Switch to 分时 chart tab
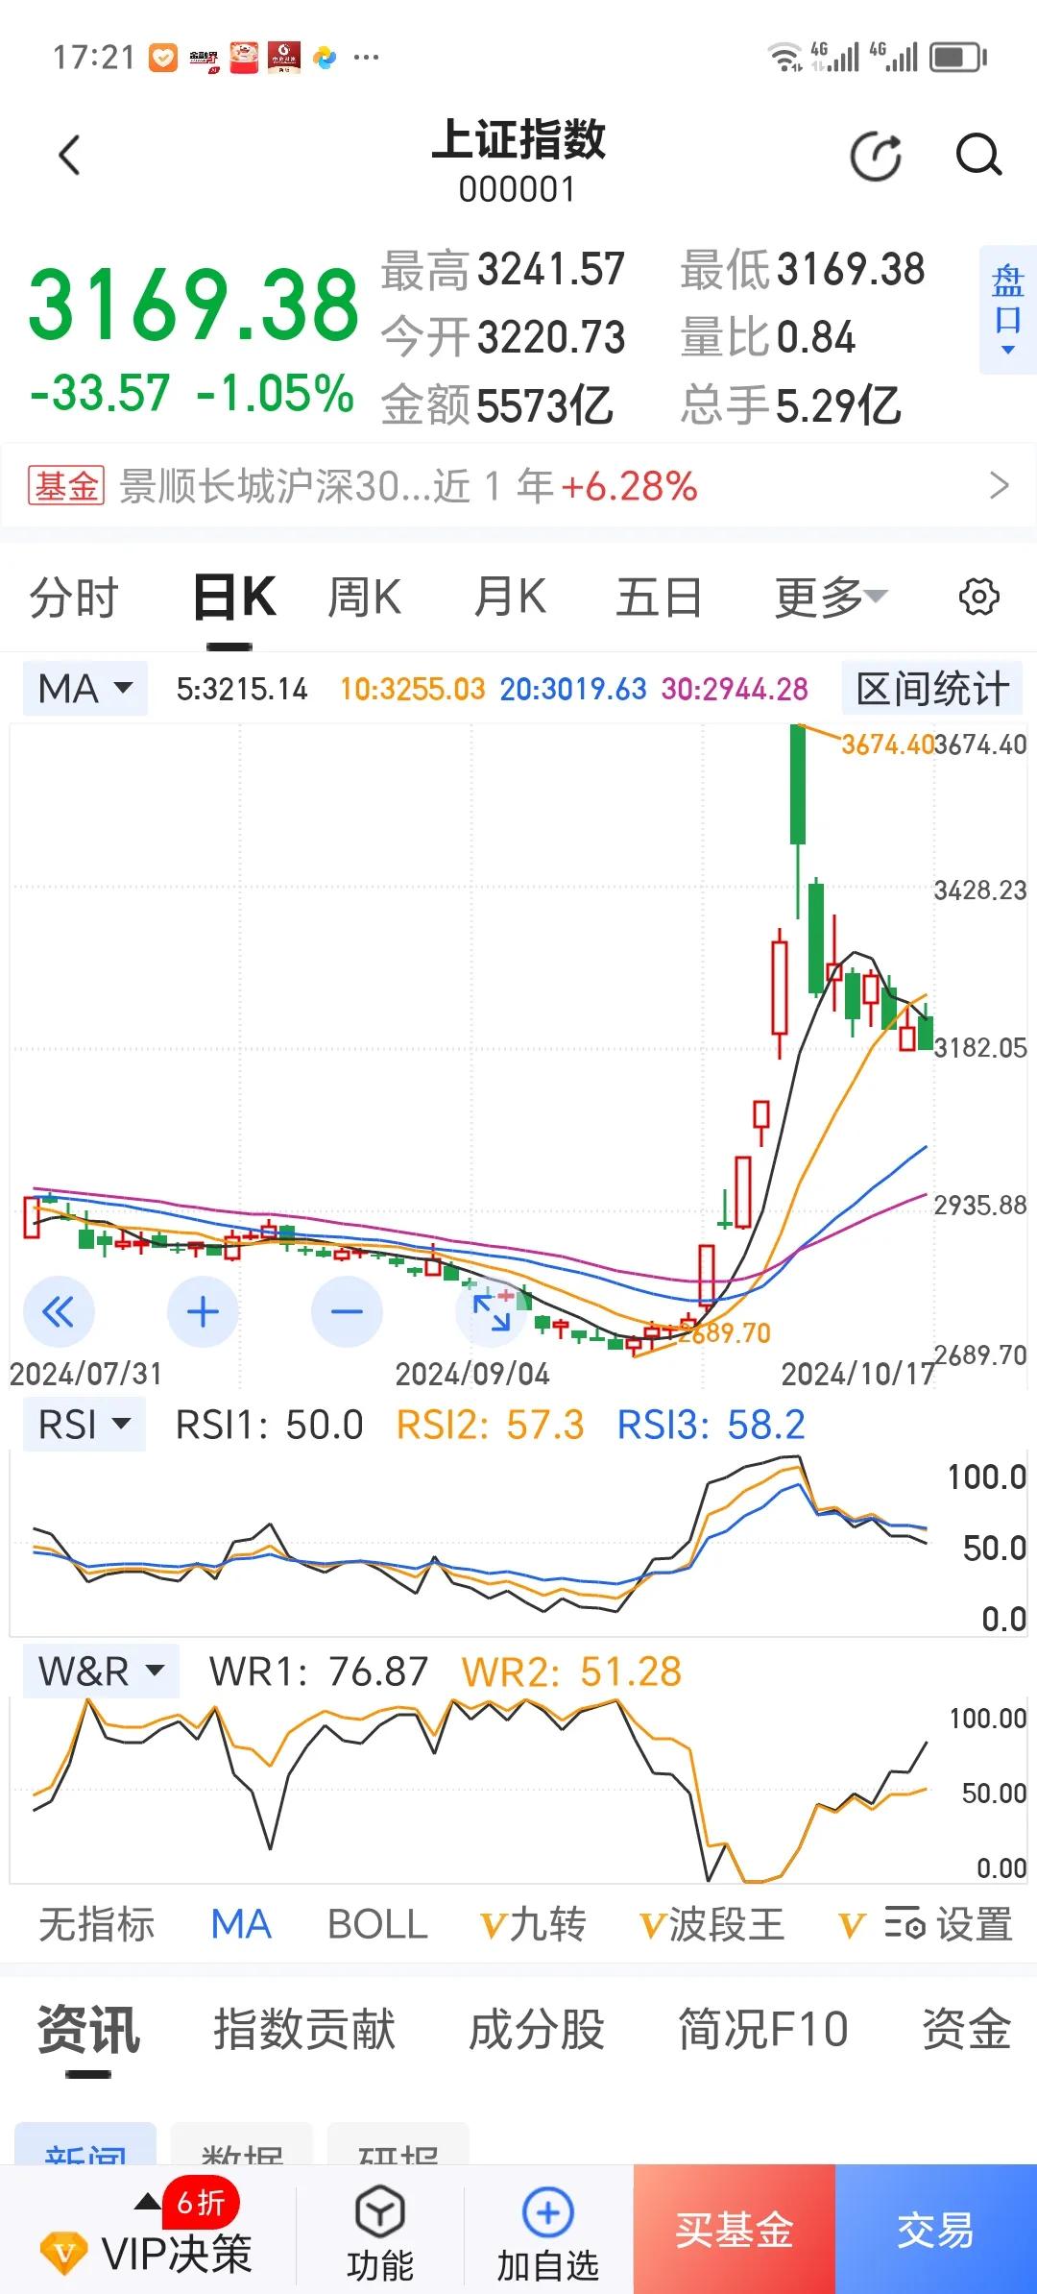1037x2294 pixels. [x=74, y=598]
